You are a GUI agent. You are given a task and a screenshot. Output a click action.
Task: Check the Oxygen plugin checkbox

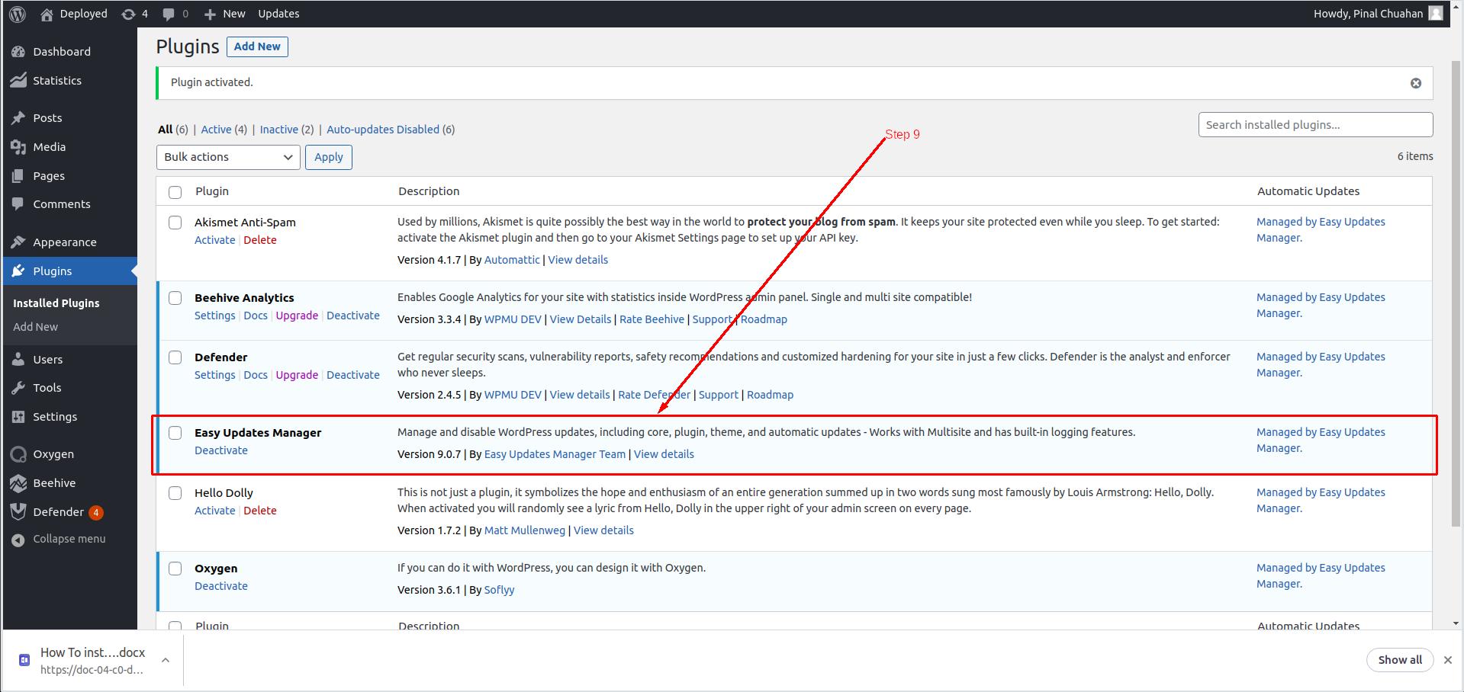(175, 569)
